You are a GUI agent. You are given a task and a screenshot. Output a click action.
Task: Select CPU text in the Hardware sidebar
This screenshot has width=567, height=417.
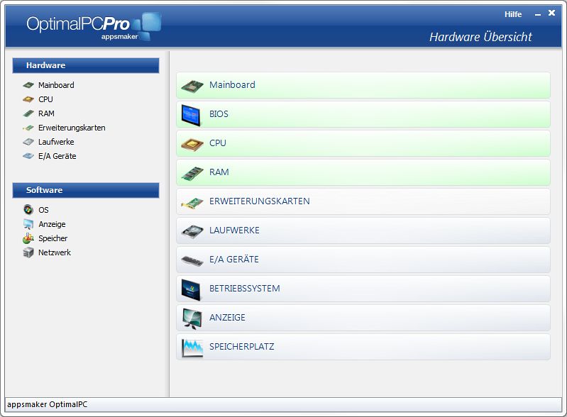tap(45, 99)
